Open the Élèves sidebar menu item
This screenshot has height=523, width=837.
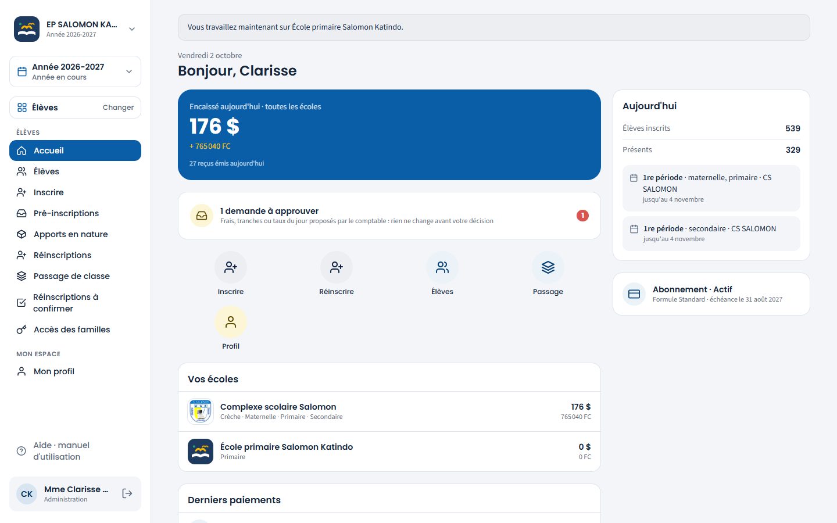pos(75,171)
